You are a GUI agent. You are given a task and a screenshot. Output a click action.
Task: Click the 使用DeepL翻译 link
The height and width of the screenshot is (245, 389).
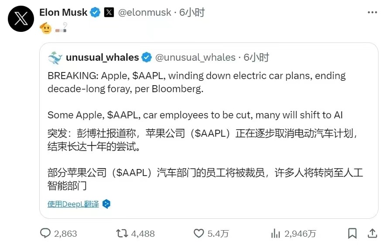point(73,204)
